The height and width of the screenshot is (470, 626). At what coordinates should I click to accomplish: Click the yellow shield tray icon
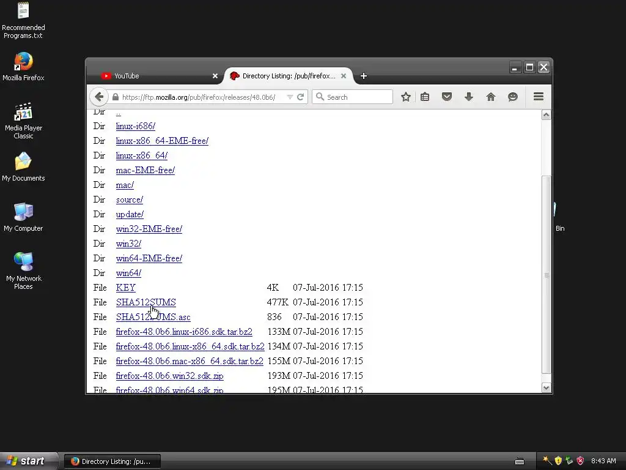[558, 461]
